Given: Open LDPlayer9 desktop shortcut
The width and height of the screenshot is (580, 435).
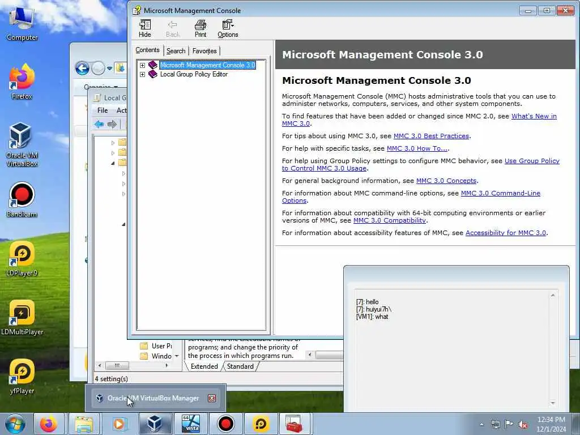Looking at the screenshot, I should (22, 258).
